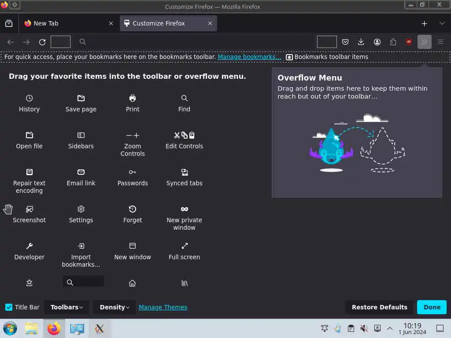Screen dimensions: 451x338
Task: Select the Zoom Controls item
Action: pos(133,144)
